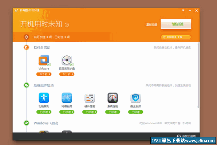Select the 系统性能 gauge icon

pyautogui.click(x=113, y=98)
